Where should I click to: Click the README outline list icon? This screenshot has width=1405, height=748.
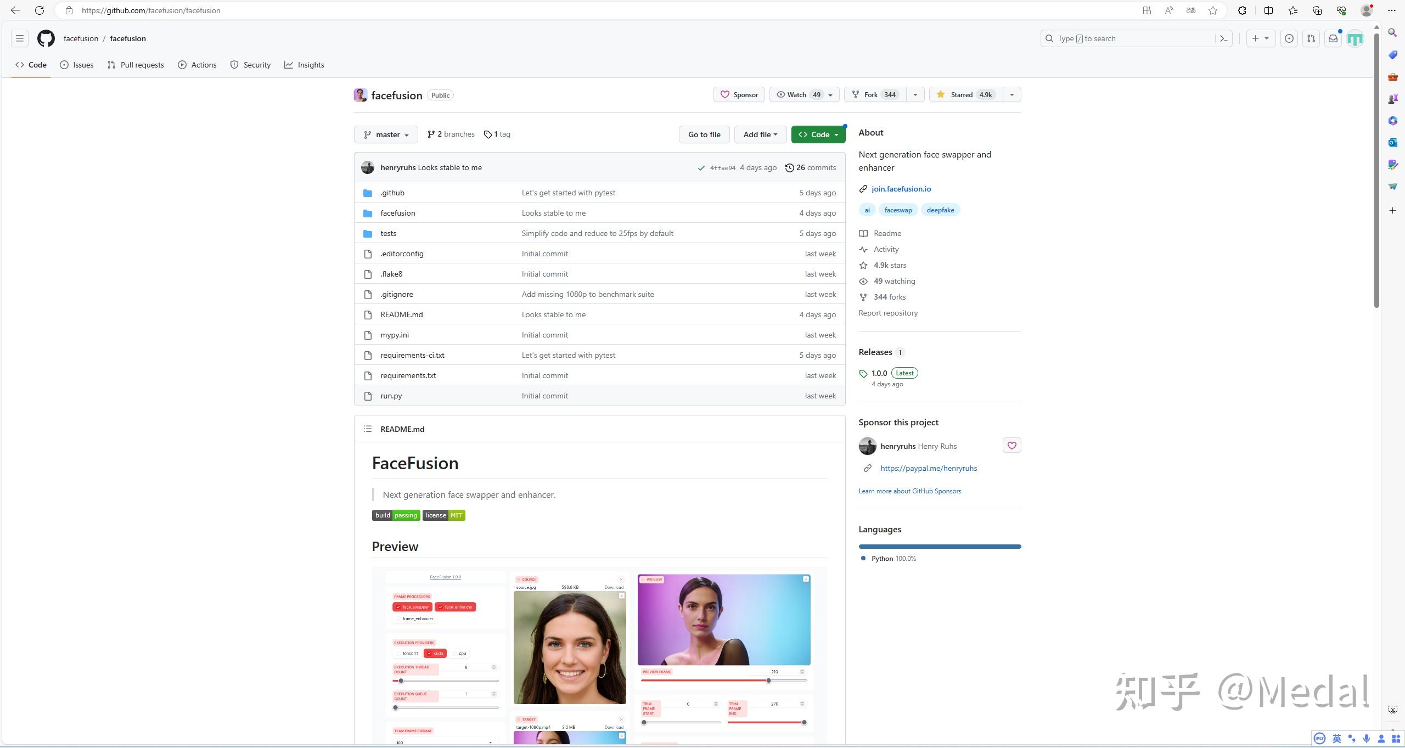click(368, 429)
